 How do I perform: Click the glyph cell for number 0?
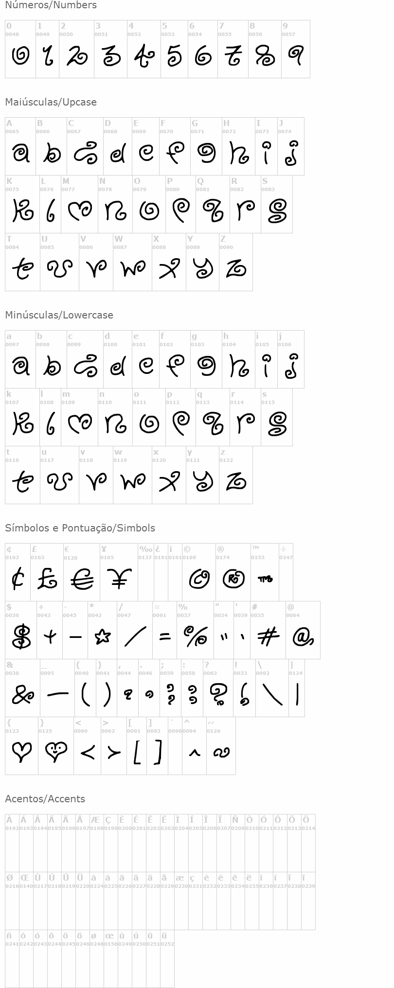click(20, 49)
